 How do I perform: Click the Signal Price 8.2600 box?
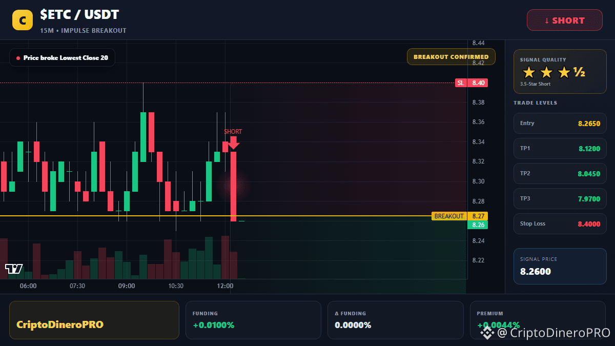(560, 266)
